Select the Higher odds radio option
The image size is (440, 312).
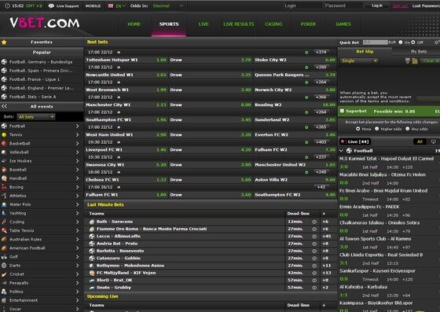pos(376,129)
